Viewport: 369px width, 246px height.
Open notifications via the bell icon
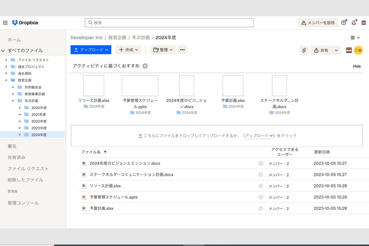[x=354, y=23]
